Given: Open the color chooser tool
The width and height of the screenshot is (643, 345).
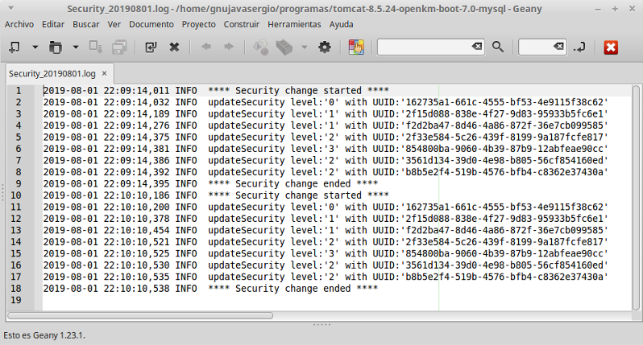Looking at the screenshot, I should point(355,47).
